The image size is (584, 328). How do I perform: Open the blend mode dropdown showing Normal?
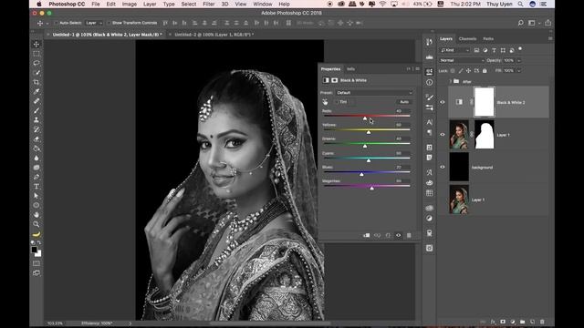[462, 60]
